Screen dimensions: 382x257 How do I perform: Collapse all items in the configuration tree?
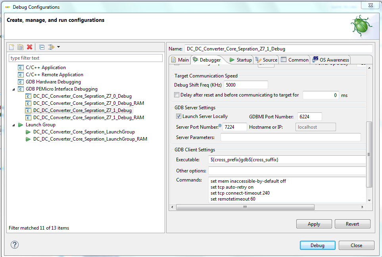coord(41,47)
